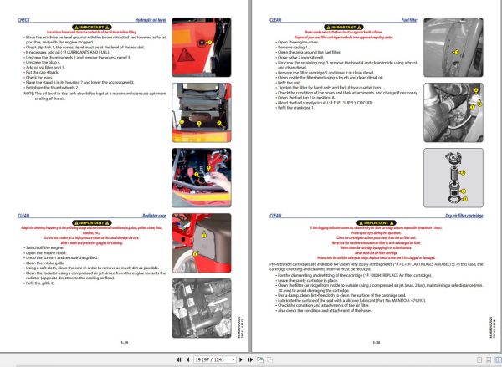Click the 'Radiator core' heading

point(154,216)
